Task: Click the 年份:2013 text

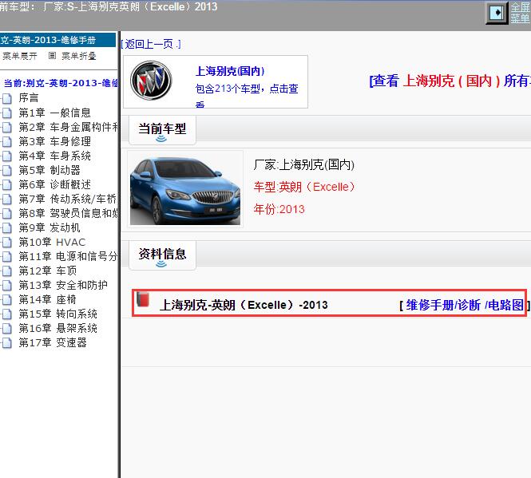Action: pos(279,209)
